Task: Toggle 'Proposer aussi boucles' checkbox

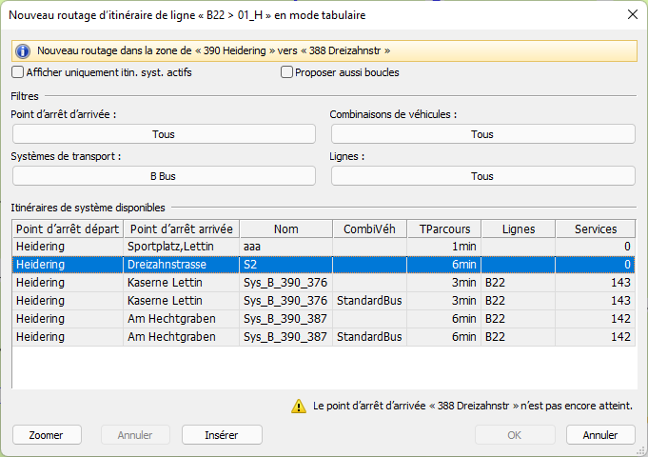Action: (286, 72)
